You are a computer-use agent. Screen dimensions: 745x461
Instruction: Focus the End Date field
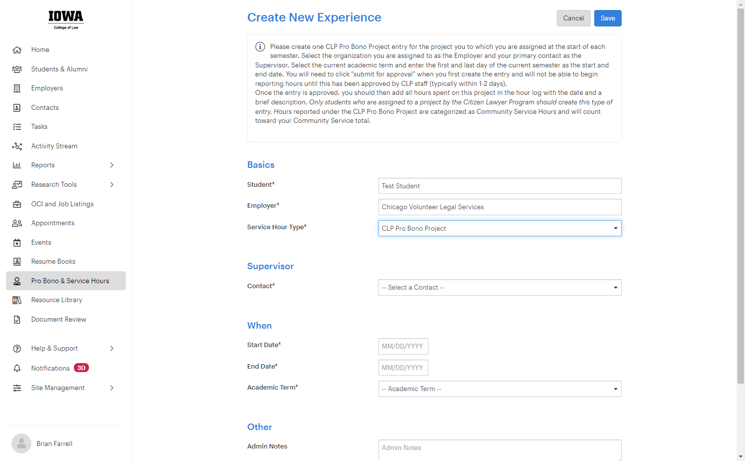[x=403, y=368]
